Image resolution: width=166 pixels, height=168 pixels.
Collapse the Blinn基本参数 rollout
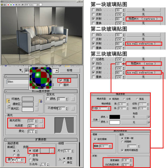[x=41, y=91]
